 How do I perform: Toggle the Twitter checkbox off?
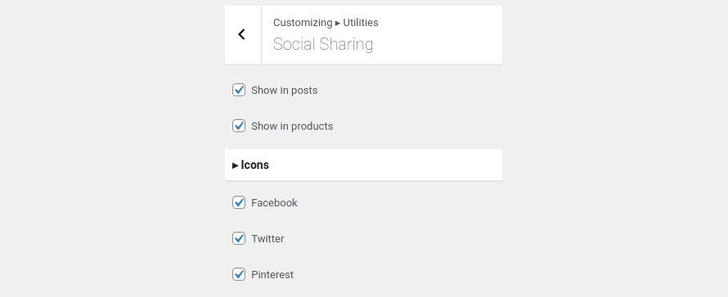click(239, 238)
